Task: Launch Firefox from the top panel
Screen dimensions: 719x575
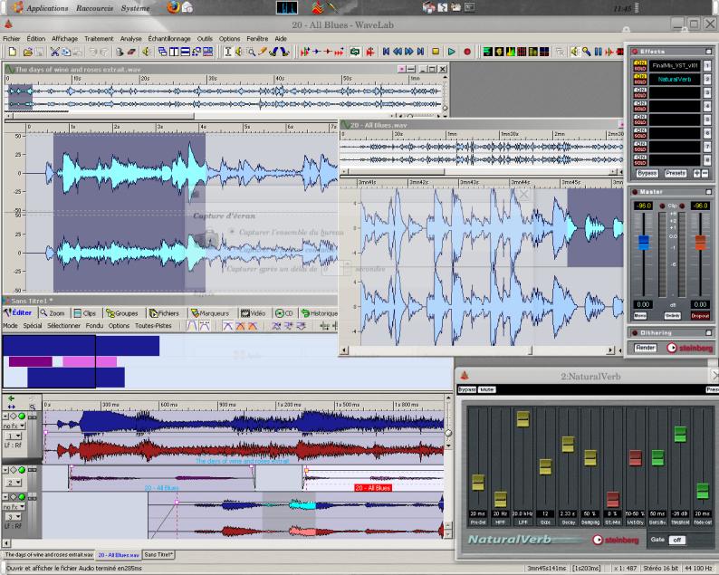Action: point(173,7)
